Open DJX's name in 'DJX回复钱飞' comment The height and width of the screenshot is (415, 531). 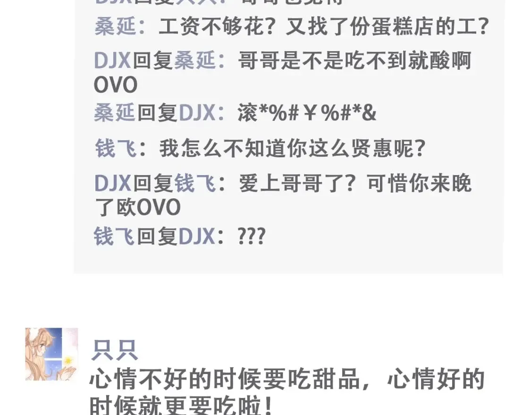tap(113, 184)
